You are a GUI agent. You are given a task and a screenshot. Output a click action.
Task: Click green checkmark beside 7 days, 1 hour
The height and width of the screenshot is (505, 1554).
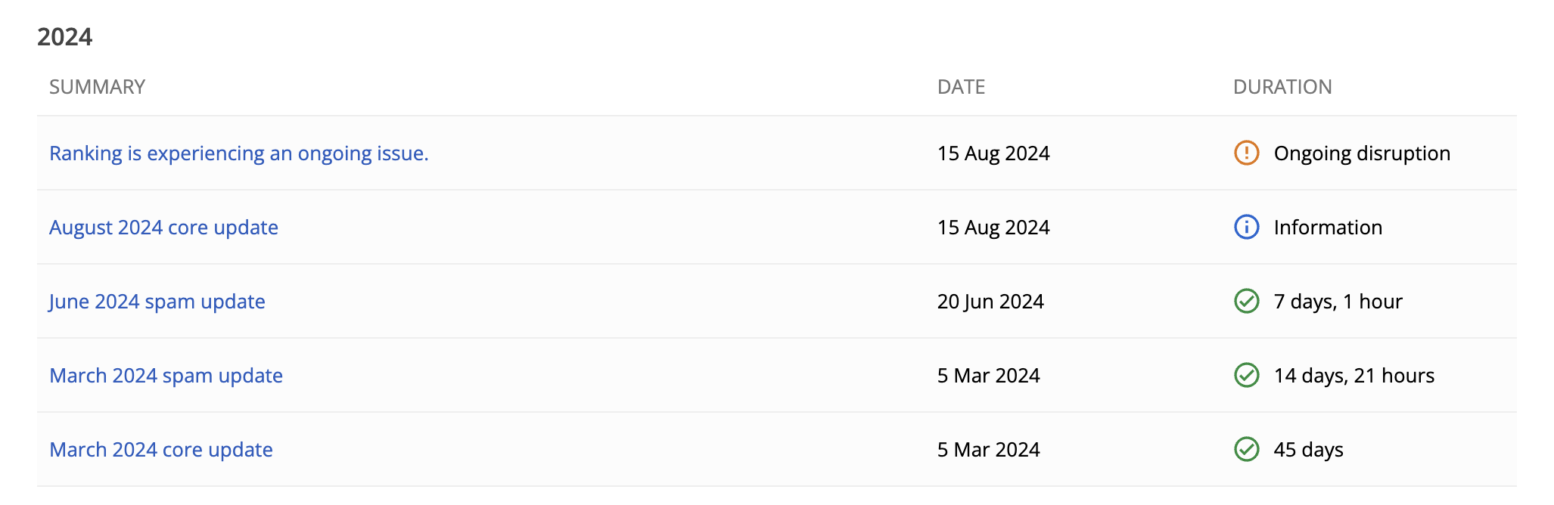pyautogui.click(x=1246, y=301)
